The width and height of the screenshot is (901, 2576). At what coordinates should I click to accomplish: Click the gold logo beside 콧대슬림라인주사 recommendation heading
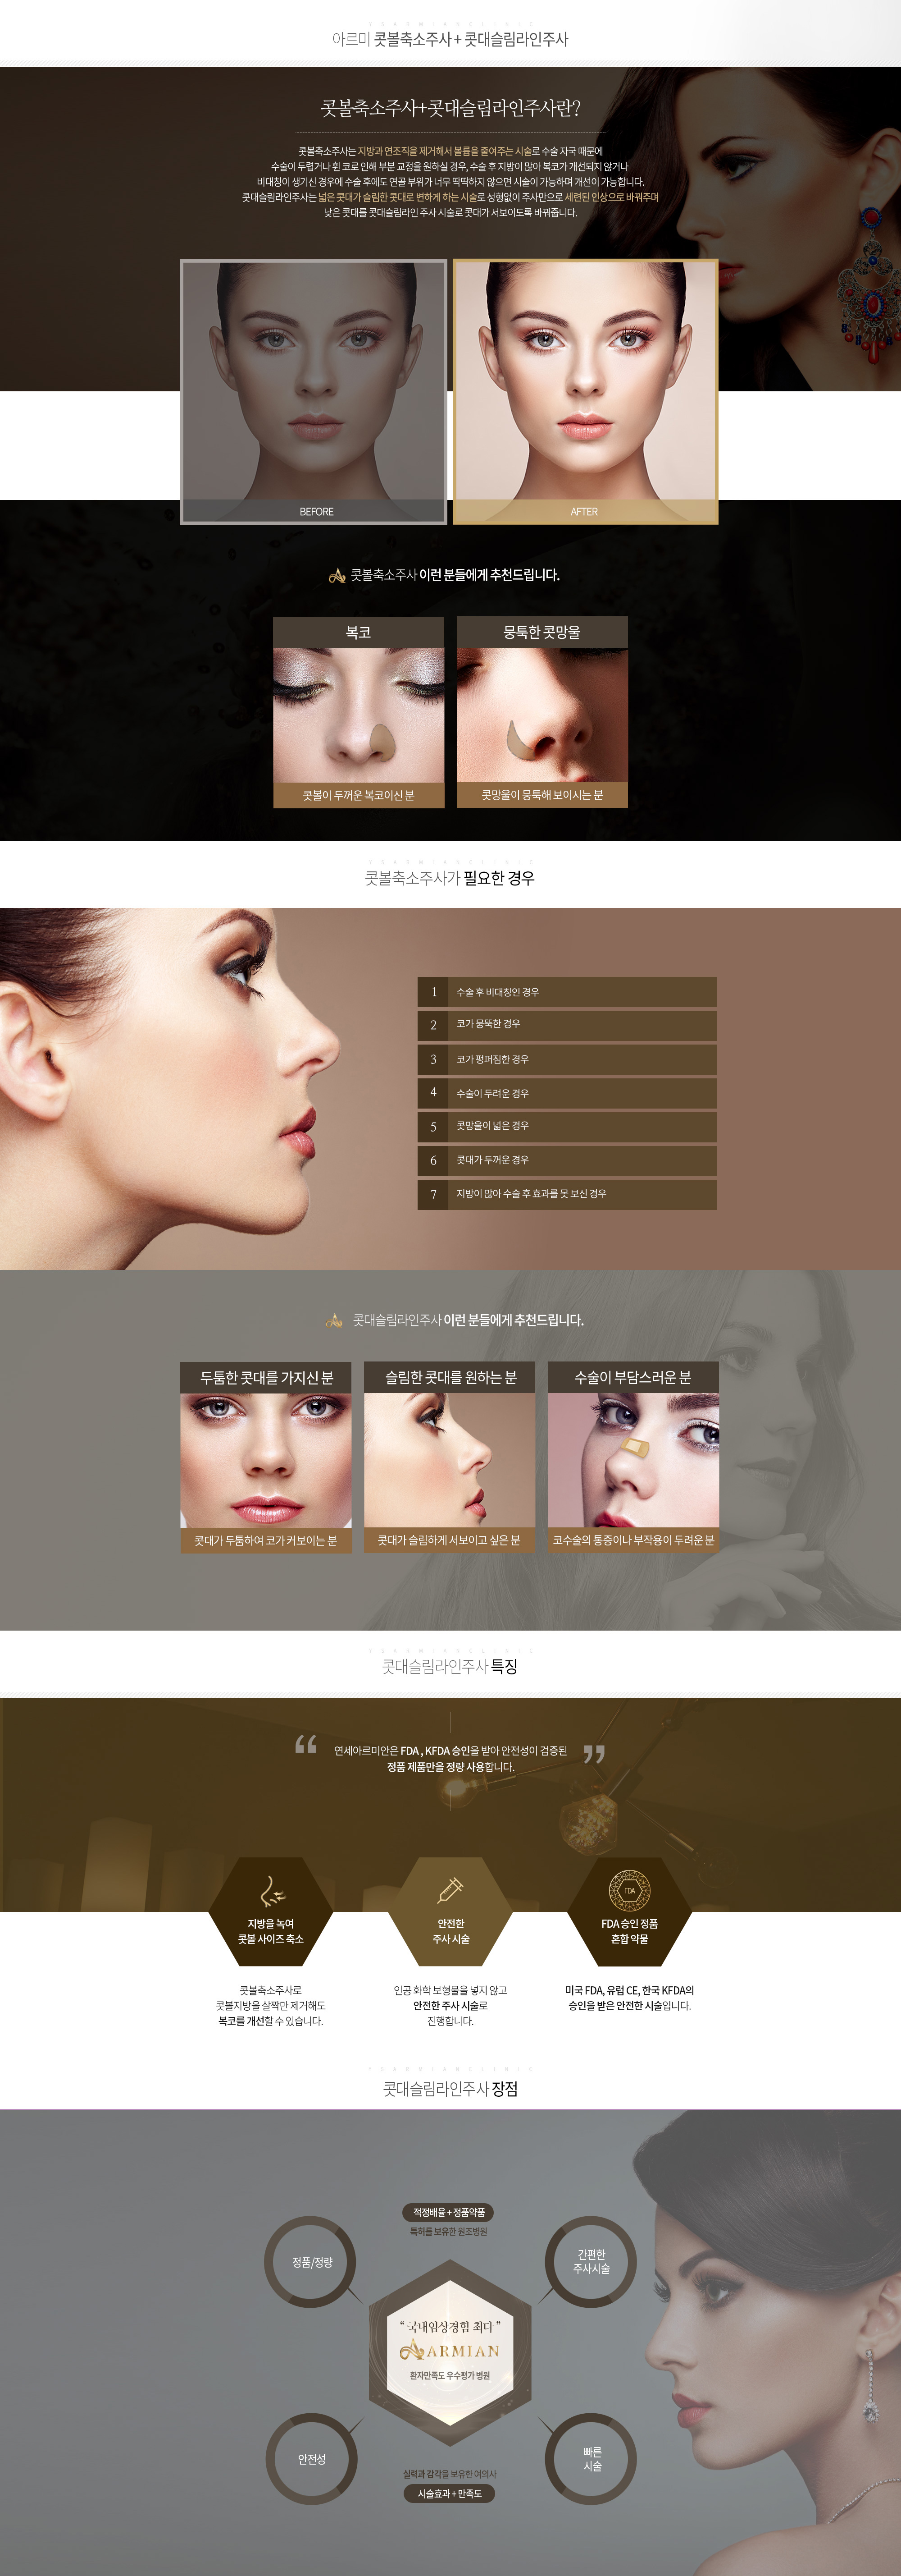point(335,1321)
